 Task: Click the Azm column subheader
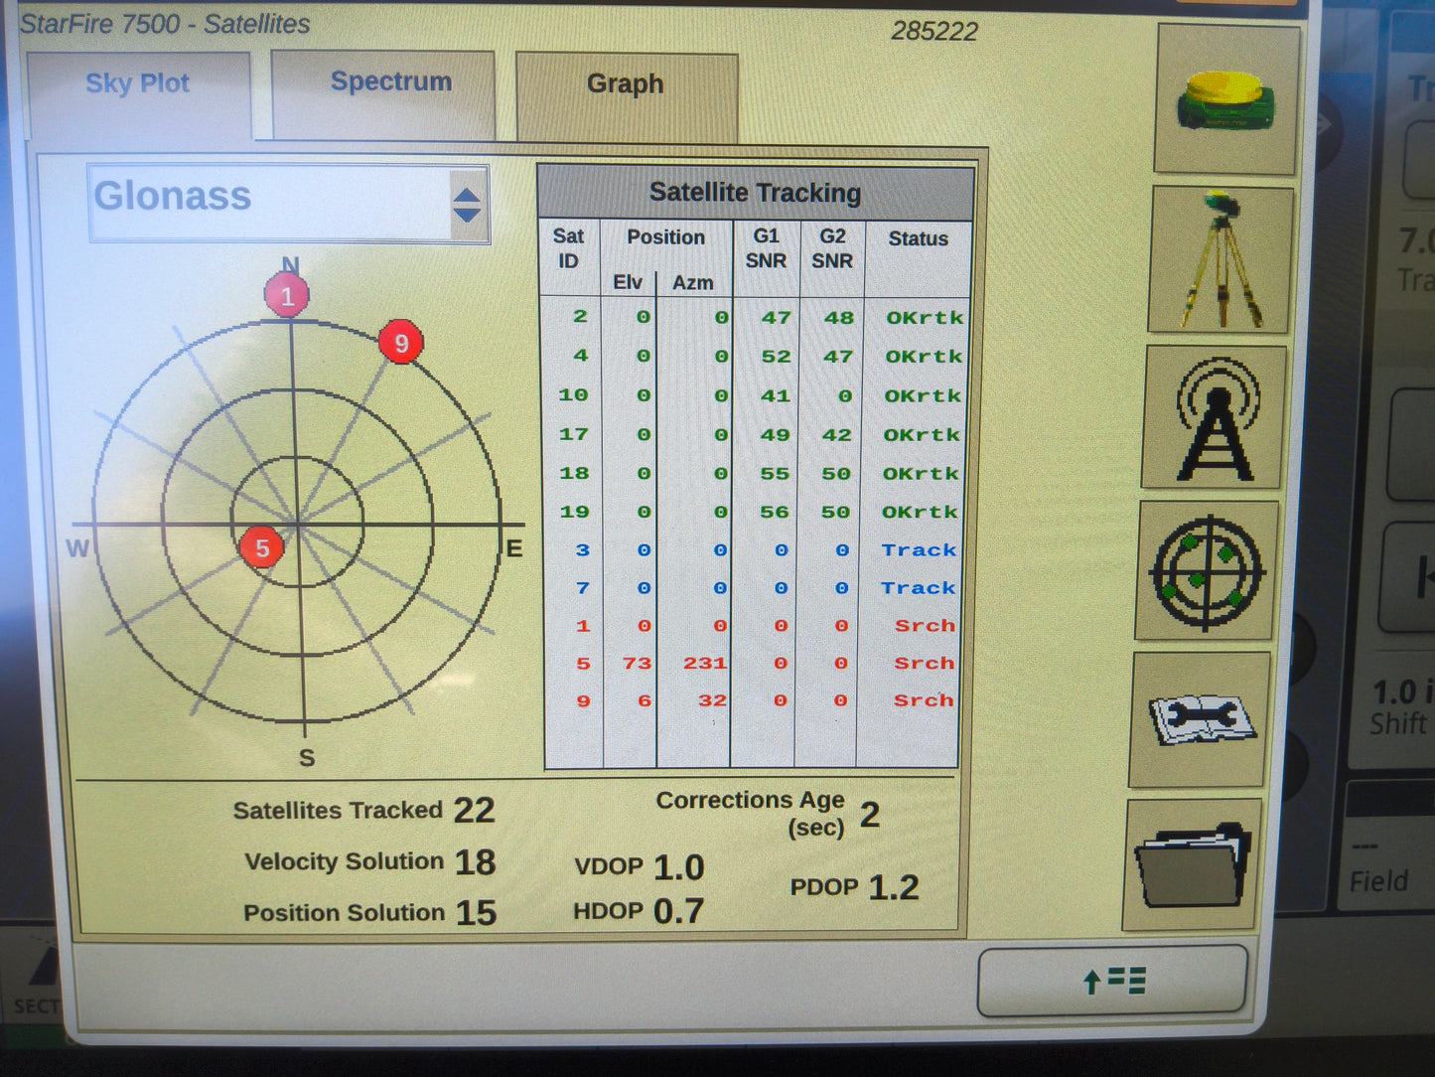[x=693, y=283]
